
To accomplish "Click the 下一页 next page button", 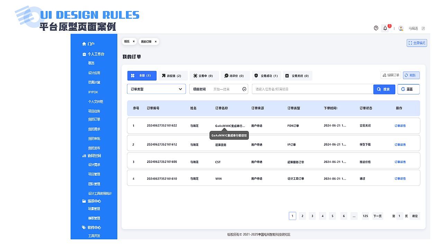I will (378, 216).
